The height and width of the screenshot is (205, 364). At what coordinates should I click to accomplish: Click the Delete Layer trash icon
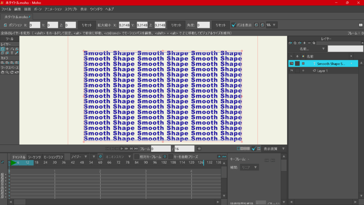click(x=304, y=43)
